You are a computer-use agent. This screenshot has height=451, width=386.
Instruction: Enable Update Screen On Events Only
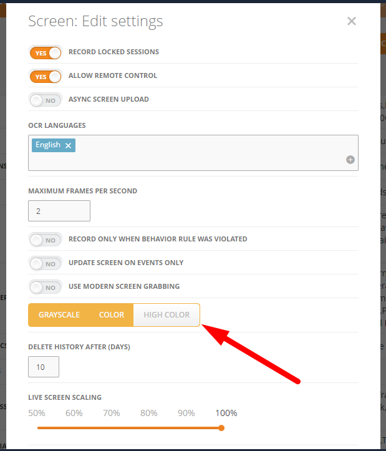[x=46, y=264]
